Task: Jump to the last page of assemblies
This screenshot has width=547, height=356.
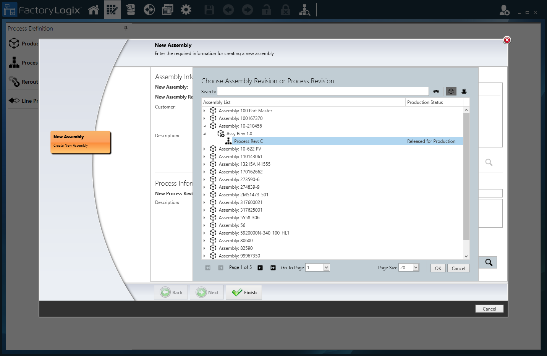Action: [x=273, y=268]
